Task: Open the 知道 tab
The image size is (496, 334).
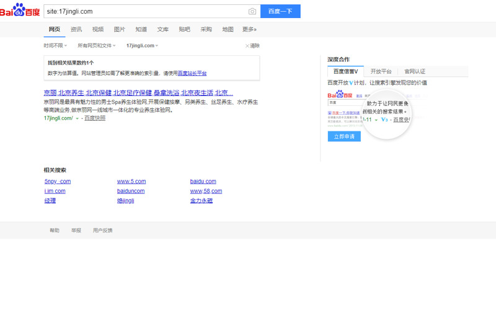Action: (141, 29)
